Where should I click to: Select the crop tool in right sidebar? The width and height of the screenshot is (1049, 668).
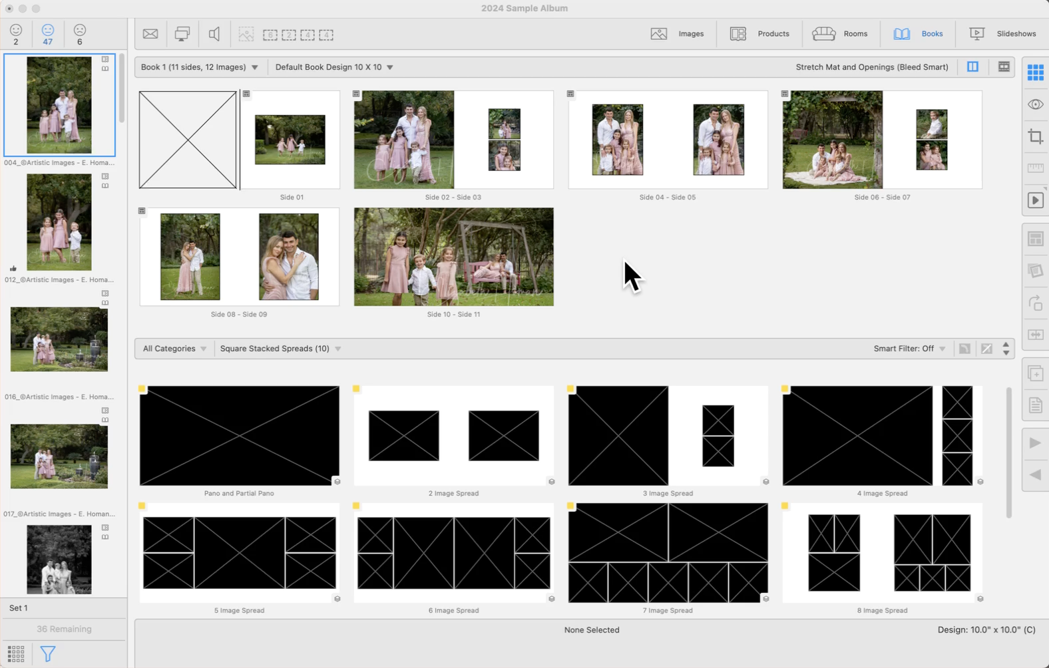click(1035, 136)
